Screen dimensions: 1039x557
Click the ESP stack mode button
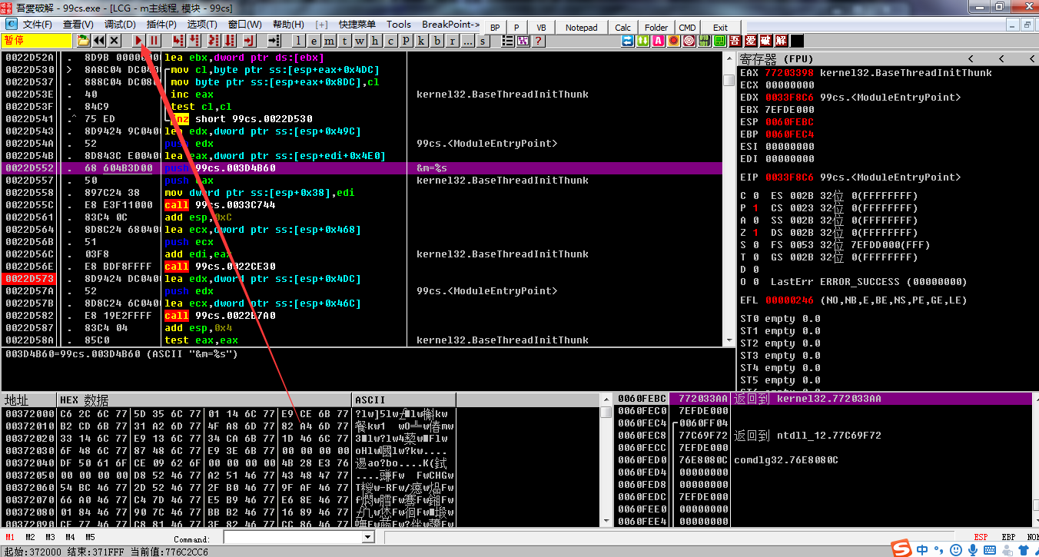tap(981, 537)
